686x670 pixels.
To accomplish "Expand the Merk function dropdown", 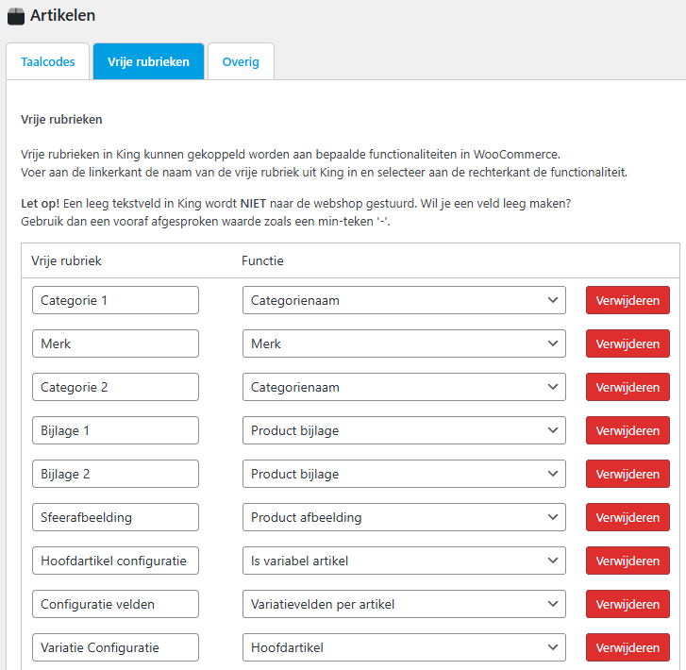I will [x=404, y=343].
